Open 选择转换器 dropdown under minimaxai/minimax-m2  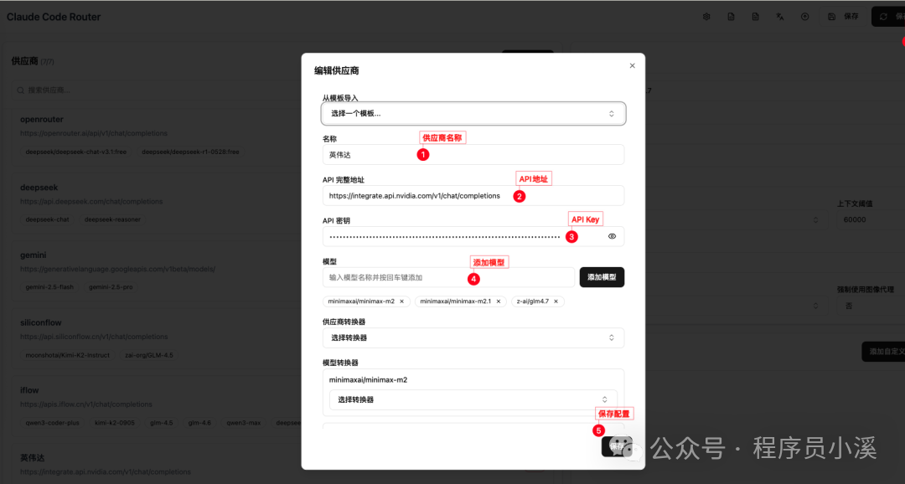pos(473,399)
